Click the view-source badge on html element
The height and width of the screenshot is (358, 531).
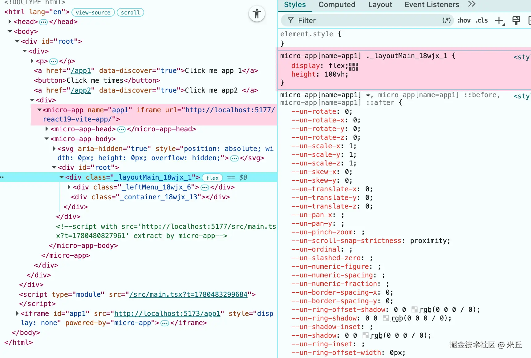(x=93, y=13)
